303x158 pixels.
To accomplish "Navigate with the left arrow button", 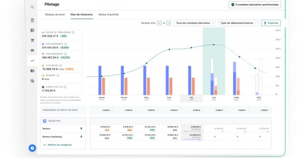I will (159, 23).
